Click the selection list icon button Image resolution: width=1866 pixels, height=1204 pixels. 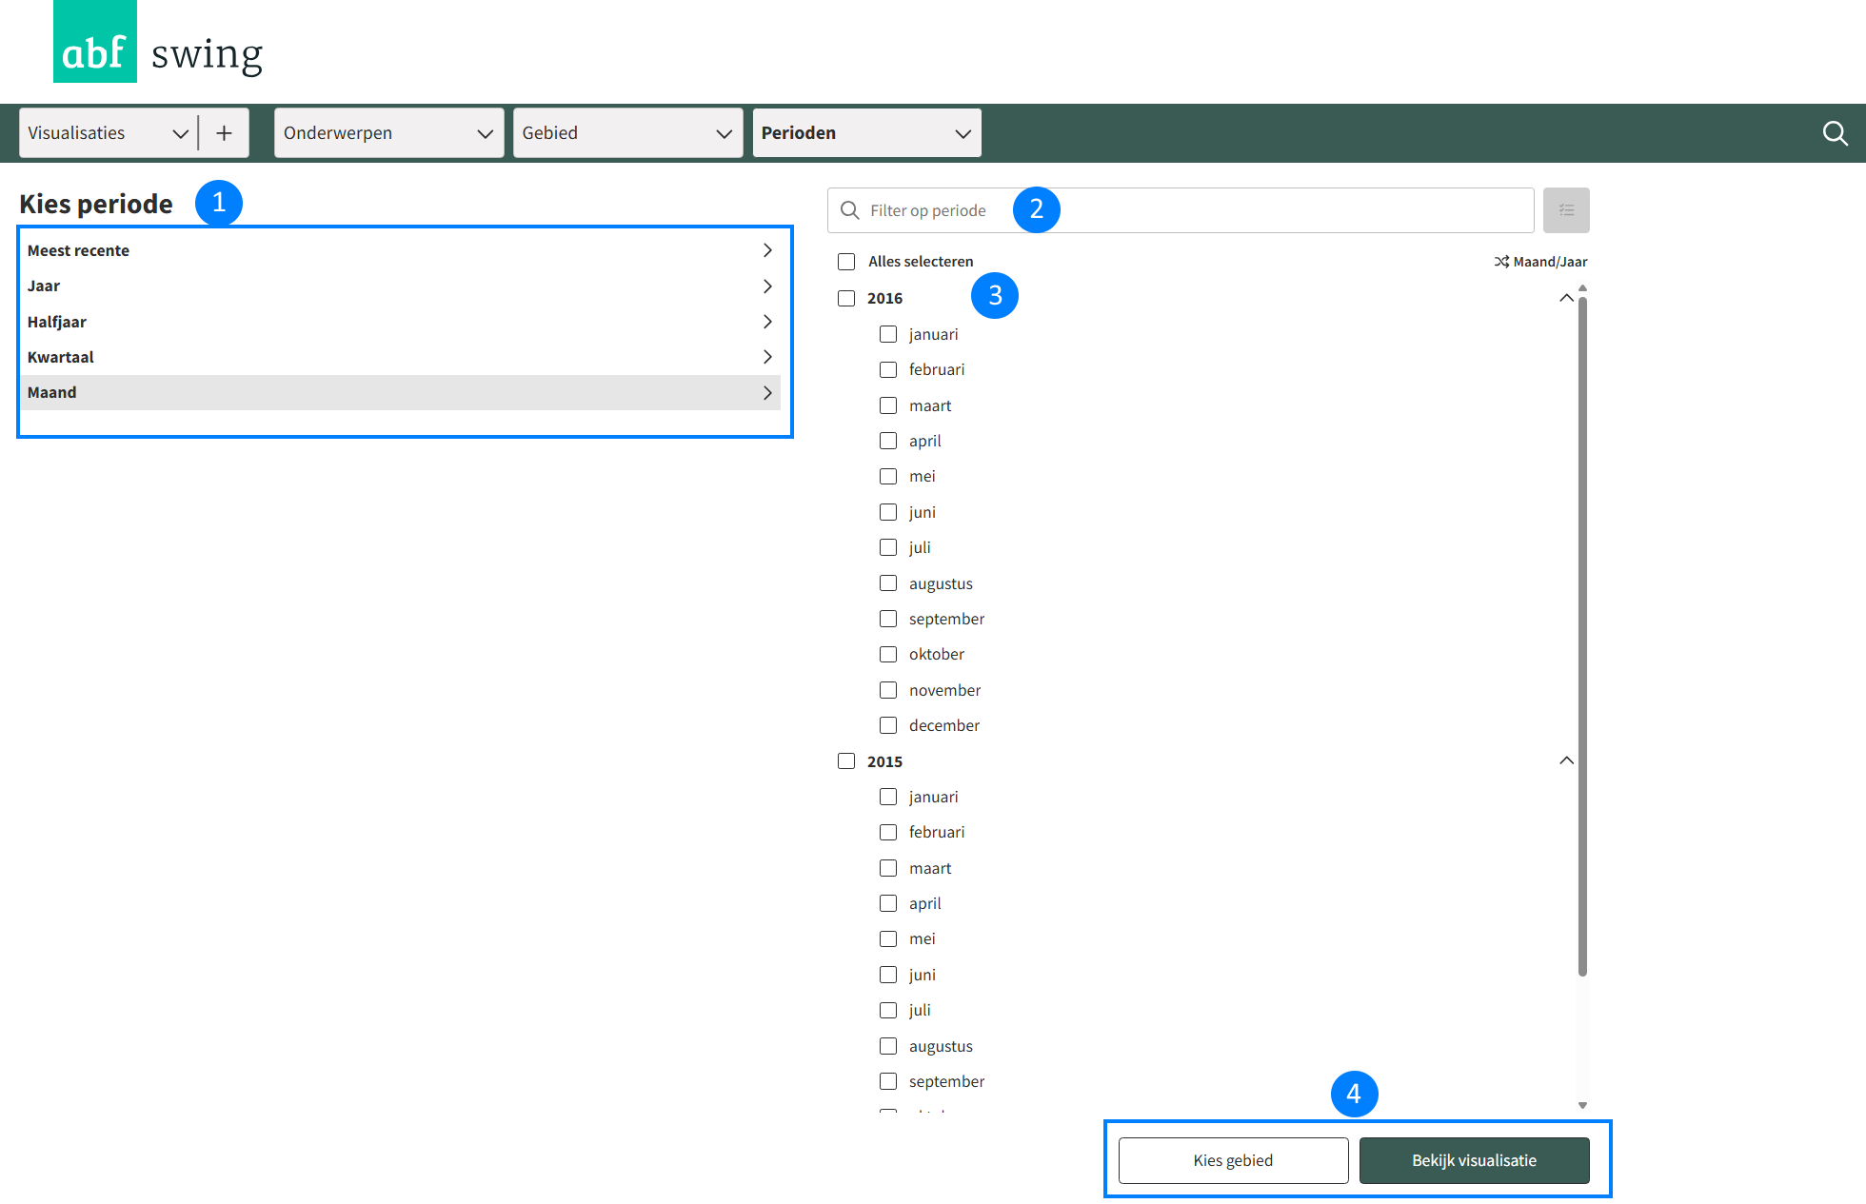1566,210
